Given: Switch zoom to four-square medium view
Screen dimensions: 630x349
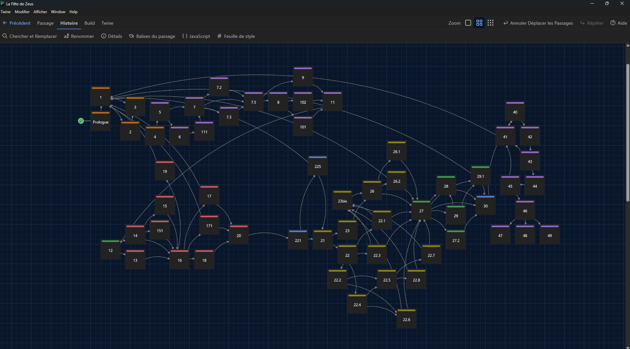Looking at the screenshot, I should pyautogui.click(x=479, y=23).
